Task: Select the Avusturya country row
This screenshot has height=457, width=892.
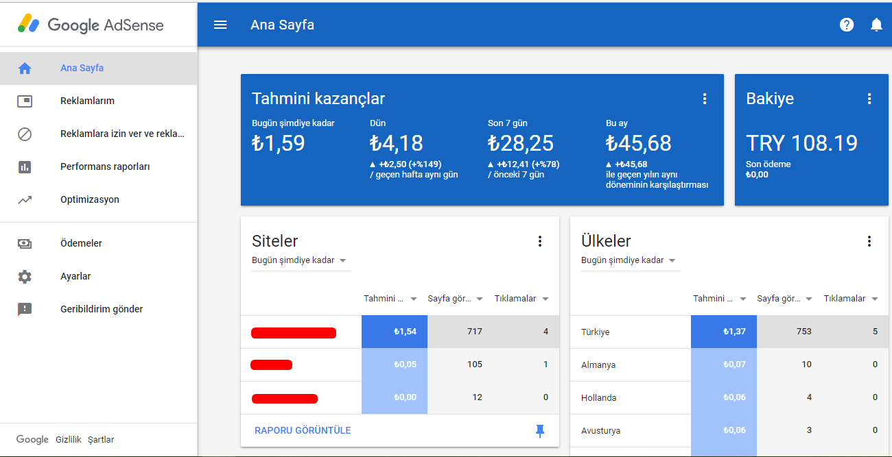Action: [729, 430]
